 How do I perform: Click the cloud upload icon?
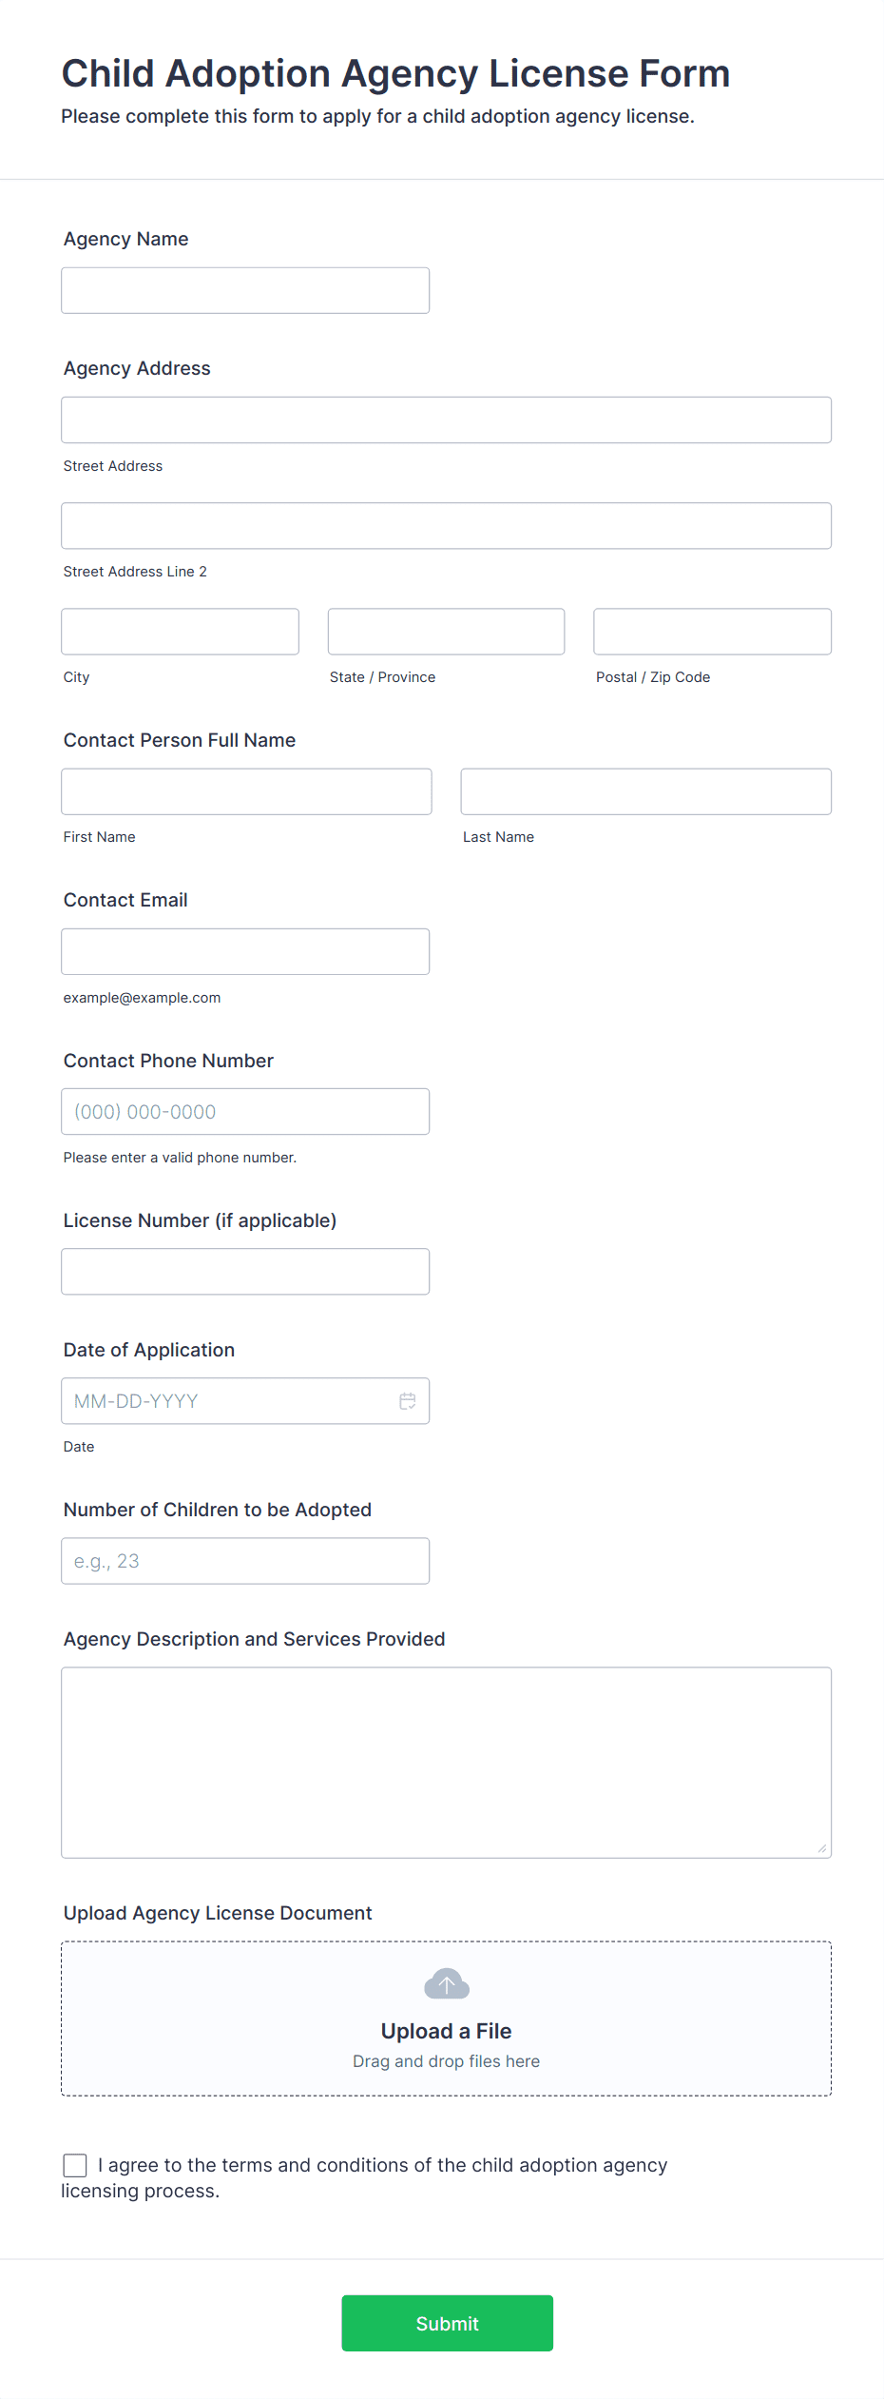pyautogui.click(x=446, y=1984)
